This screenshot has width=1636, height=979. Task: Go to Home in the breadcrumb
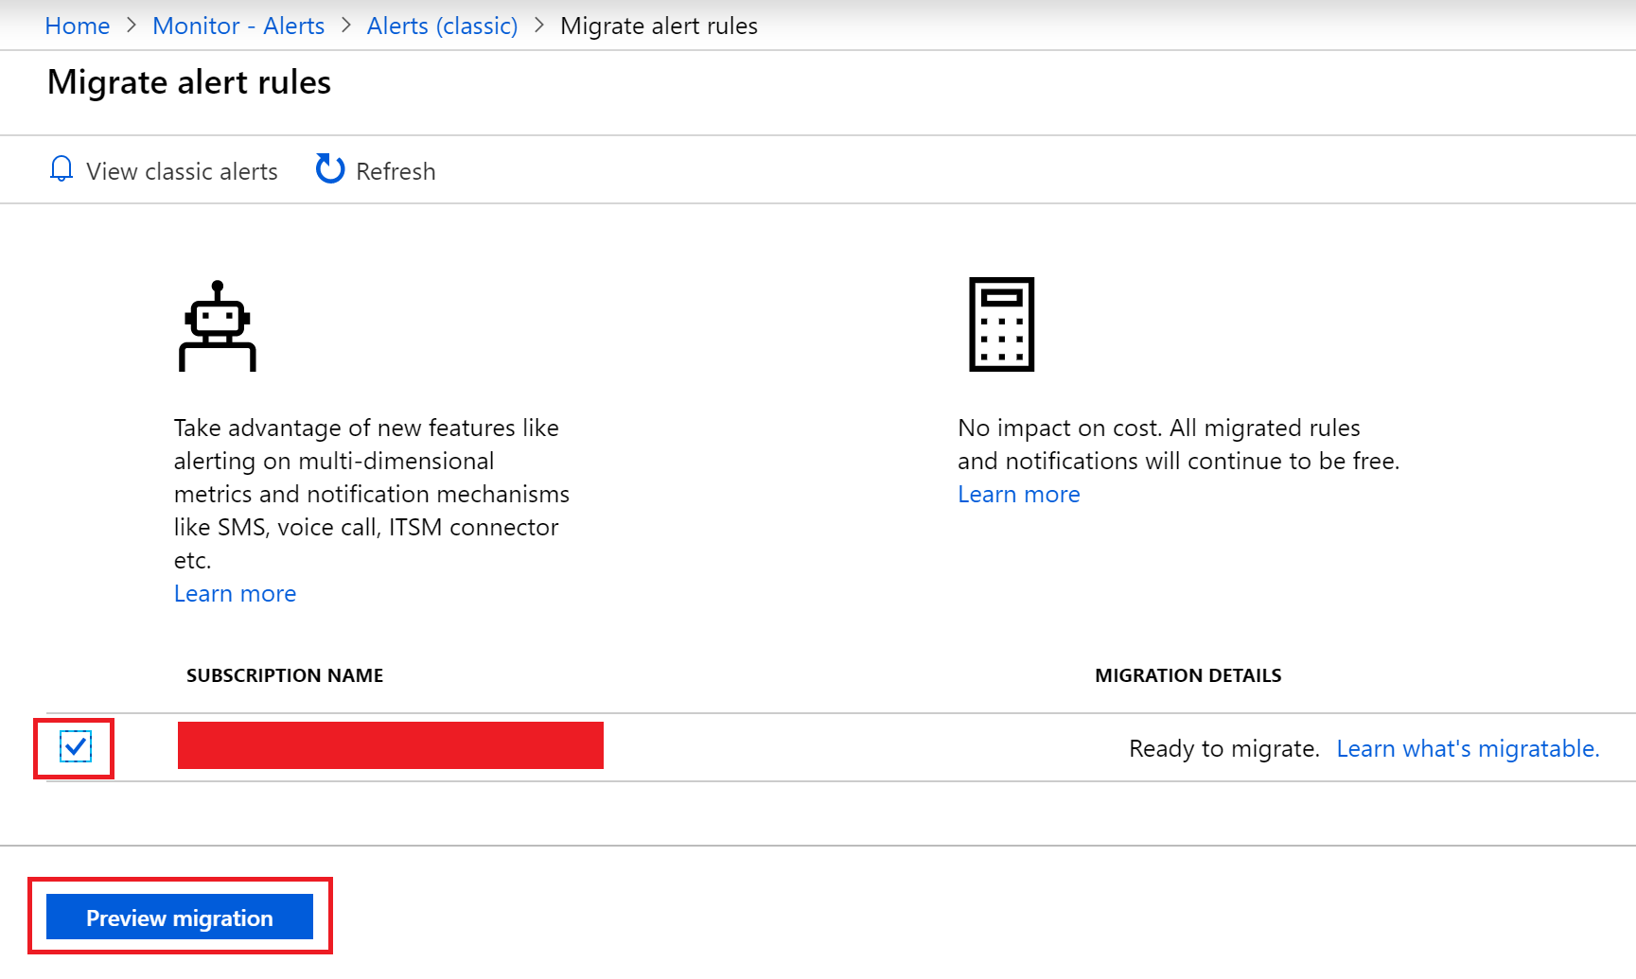tap(78, 26)
